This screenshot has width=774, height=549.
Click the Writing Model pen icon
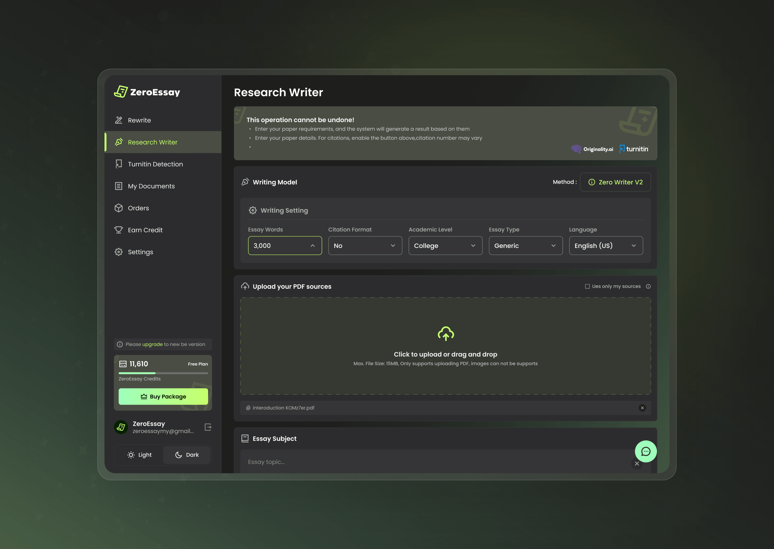tap(245, 182)
